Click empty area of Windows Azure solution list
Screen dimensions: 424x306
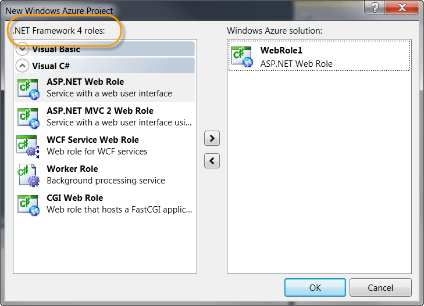click(319, 172)
